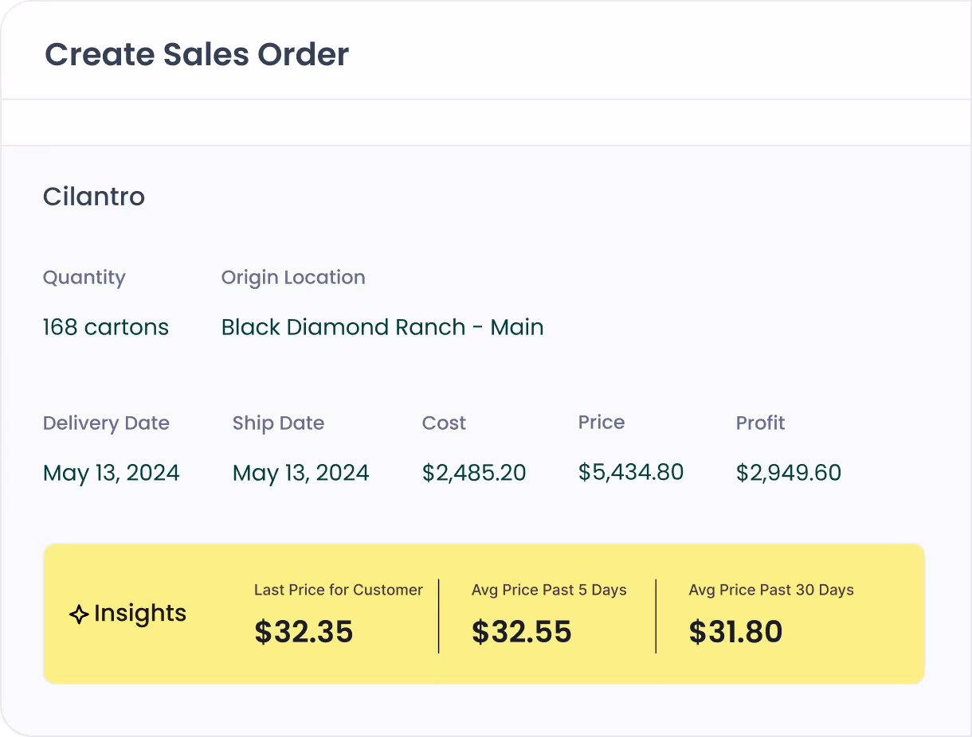
Task: Open the Delivery Date field
Action: pos(111,472)
